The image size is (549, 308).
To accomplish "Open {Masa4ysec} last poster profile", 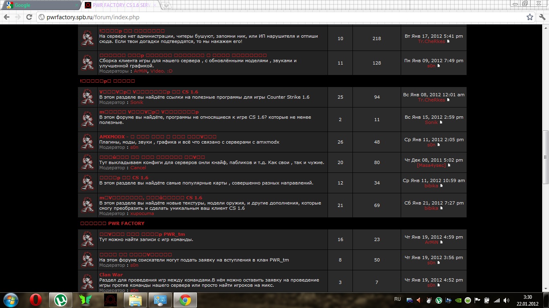I will tap(431, 165).
